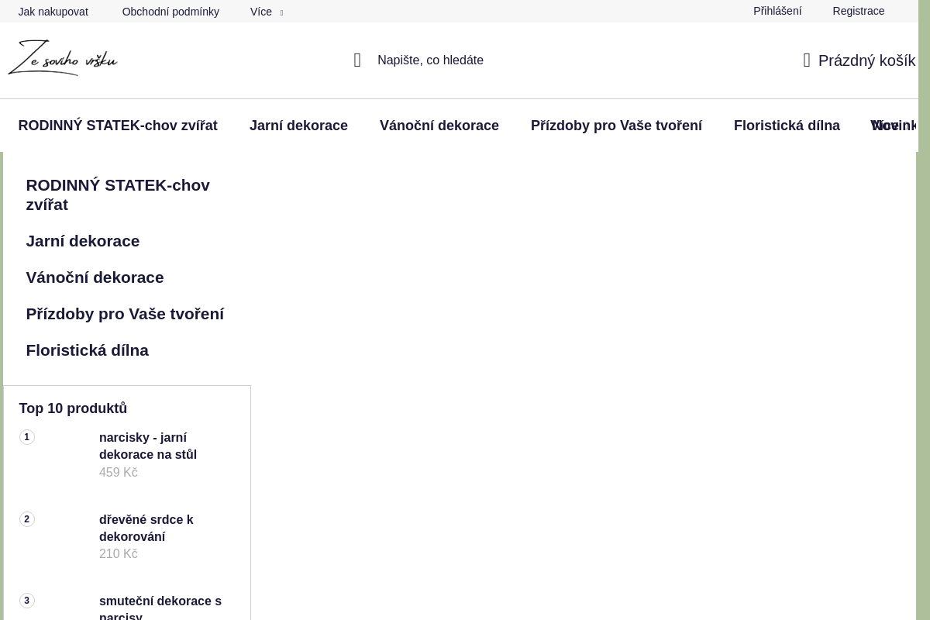Select Floristická dílna in top navigation bar
The image size is (930, 620).
786,126
